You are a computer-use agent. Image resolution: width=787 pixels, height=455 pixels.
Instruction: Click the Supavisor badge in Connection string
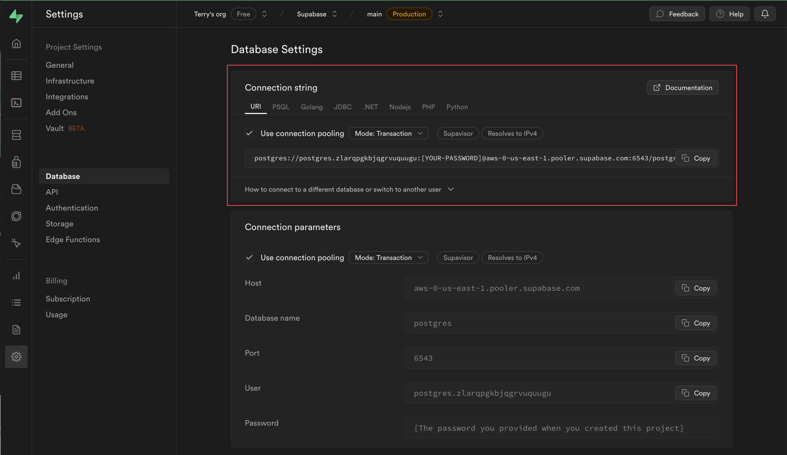point(458,133)
